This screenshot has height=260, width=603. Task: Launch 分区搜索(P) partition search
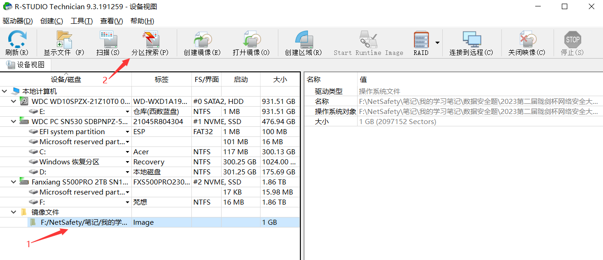[150, 43]
